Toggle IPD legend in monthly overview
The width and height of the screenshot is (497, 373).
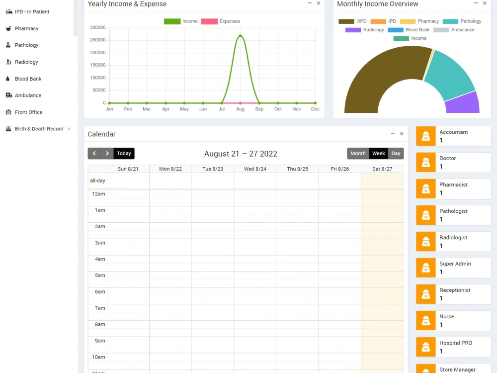coord(383,21)
